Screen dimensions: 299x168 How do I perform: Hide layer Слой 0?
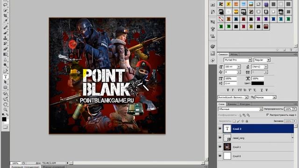(x=220, y=156)
